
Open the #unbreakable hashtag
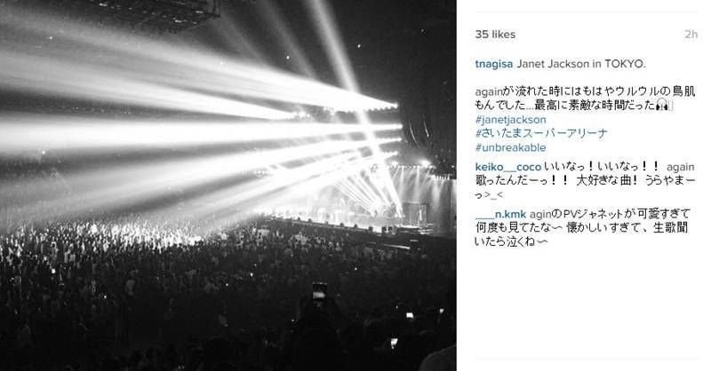(x=510, y=147)
